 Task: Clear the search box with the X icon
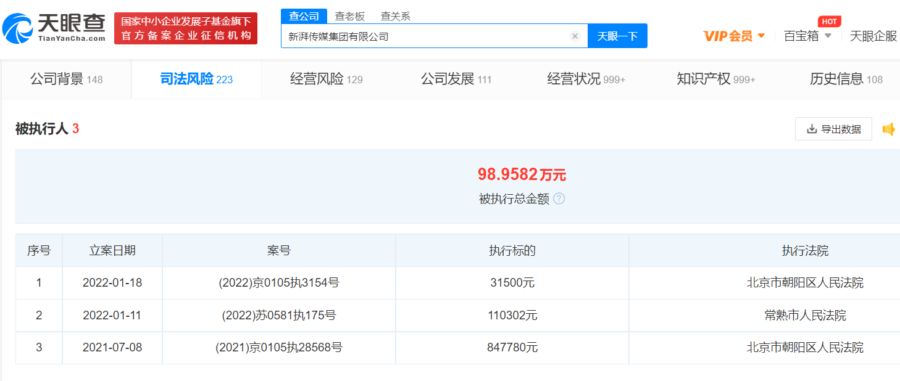pyautogui.click(x=575, y=36)
